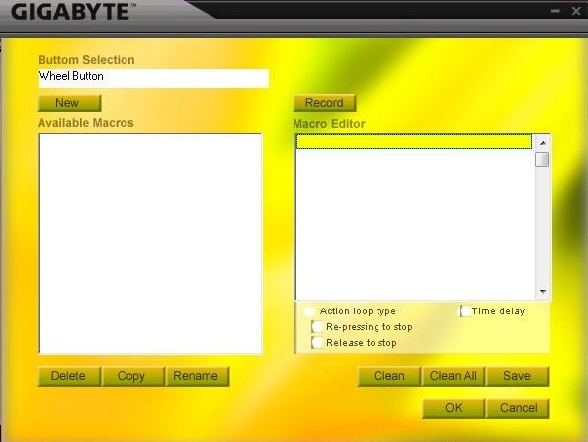Viewport: 588px width, 442px height.
Task: Click the Clean button
Action: click(389, 376)
